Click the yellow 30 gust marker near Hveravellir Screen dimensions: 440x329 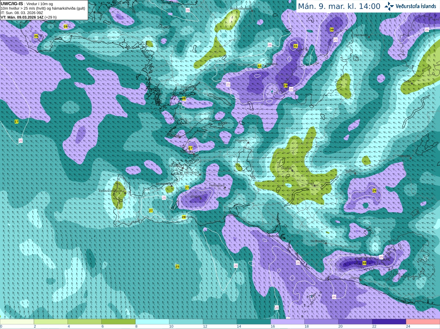(332, 30)
